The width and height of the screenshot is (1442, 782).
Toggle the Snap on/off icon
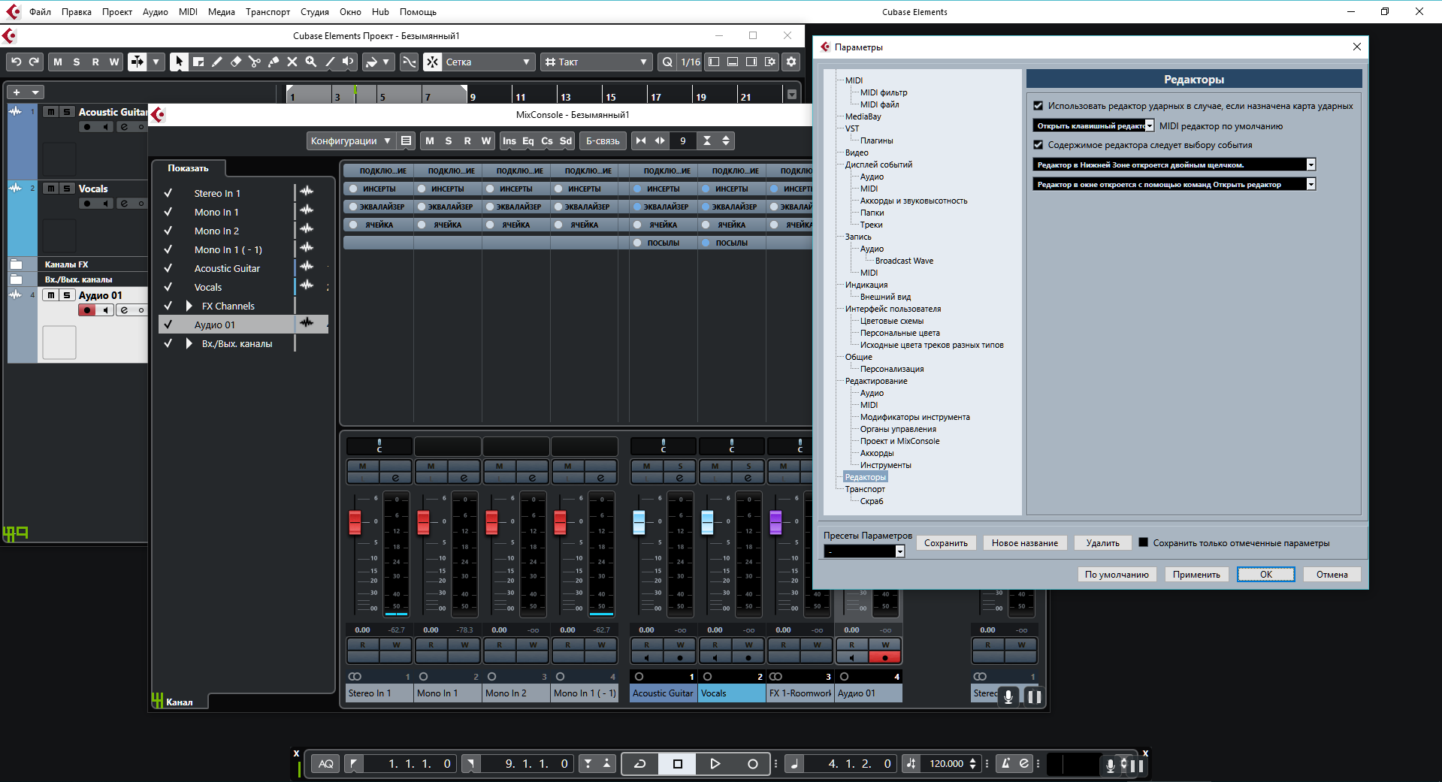(432, 62)
